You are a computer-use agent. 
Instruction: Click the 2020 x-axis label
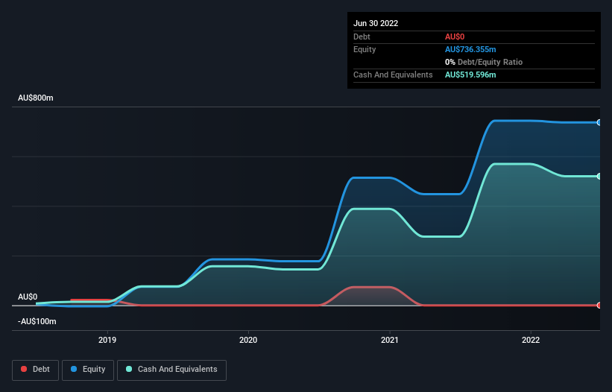point(248,340)
